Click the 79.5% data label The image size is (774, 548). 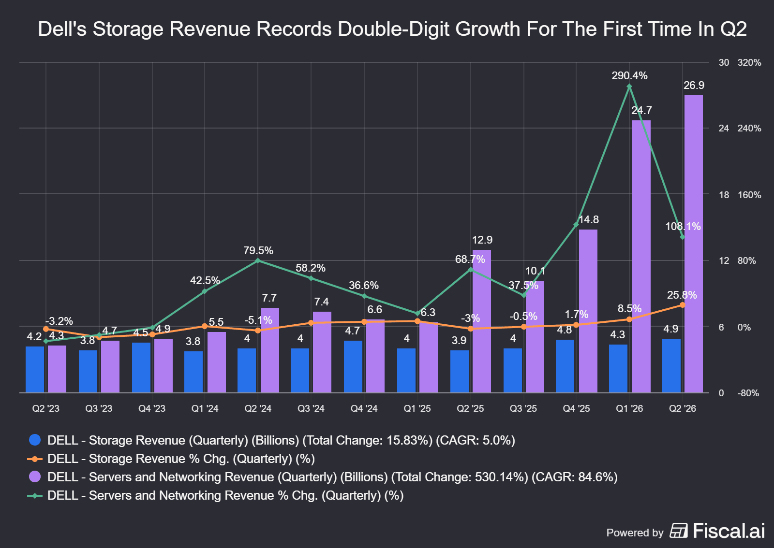[258, 250]
